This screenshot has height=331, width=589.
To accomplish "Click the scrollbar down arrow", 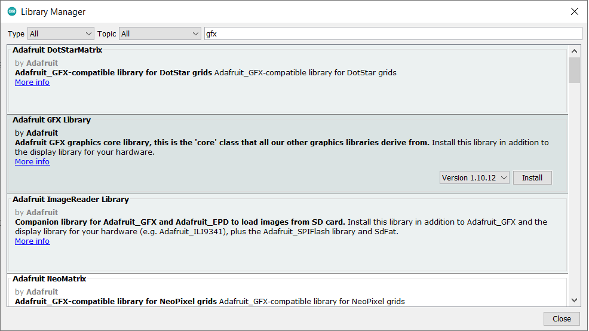I will point(574,300).
